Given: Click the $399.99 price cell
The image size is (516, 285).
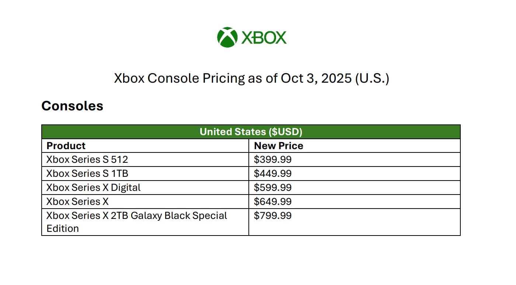Looking at the screenshot, I should [273, 159].
